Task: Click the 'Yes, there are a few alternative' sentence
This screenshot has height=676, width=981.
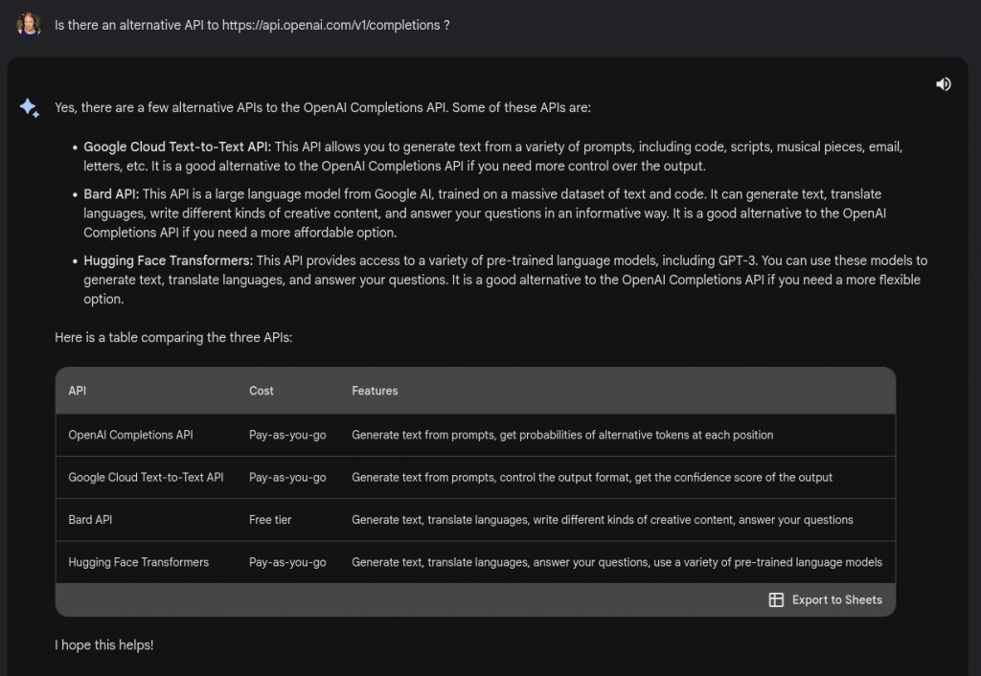Action: pos(323,107)
